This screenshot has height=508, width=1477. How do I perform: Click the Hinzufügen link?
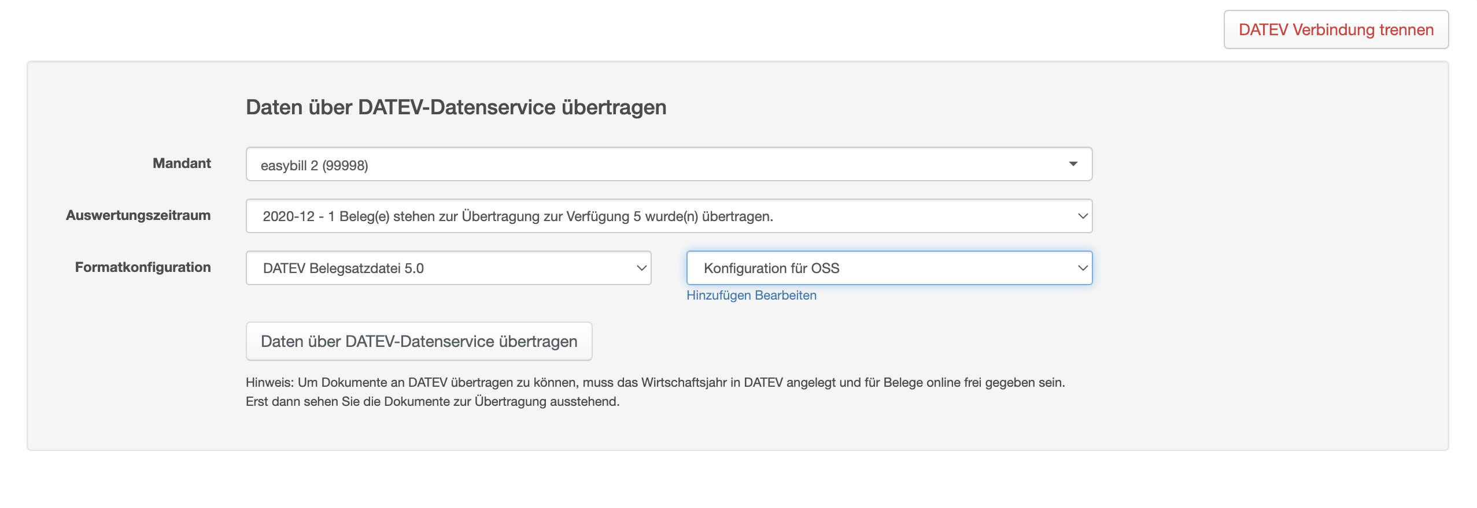click(719, 296)
